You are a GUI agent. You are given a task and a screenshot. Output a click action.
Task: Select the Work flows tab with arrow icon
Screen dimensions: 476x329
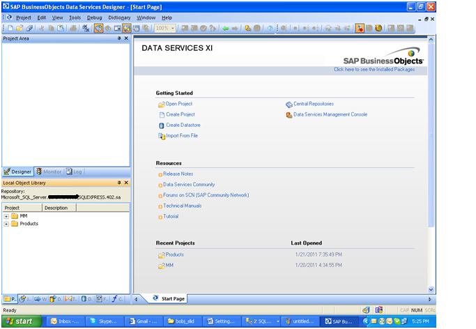(x=40, y=299)
